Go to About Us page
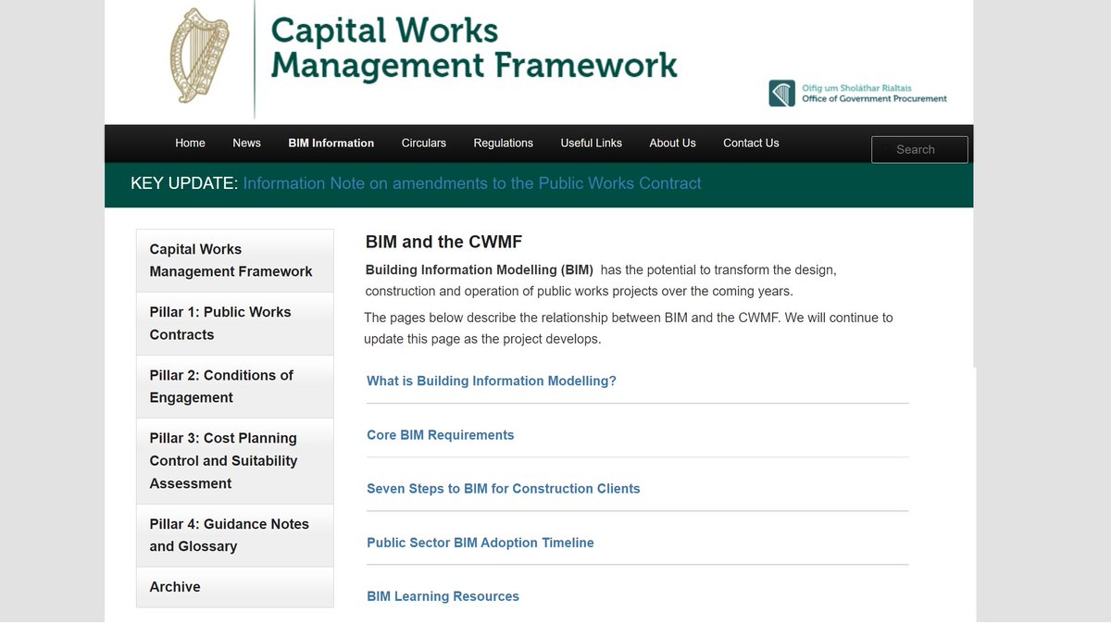Viewport: 1111px width, 625px height. pyautogui.click(x=672, y=143)
